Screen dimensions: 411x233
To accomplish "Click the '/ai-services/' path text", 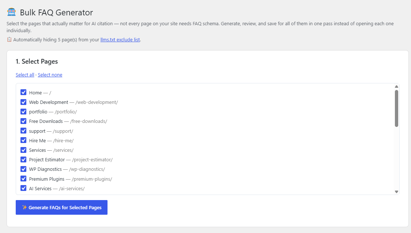I will click(72, 189).
